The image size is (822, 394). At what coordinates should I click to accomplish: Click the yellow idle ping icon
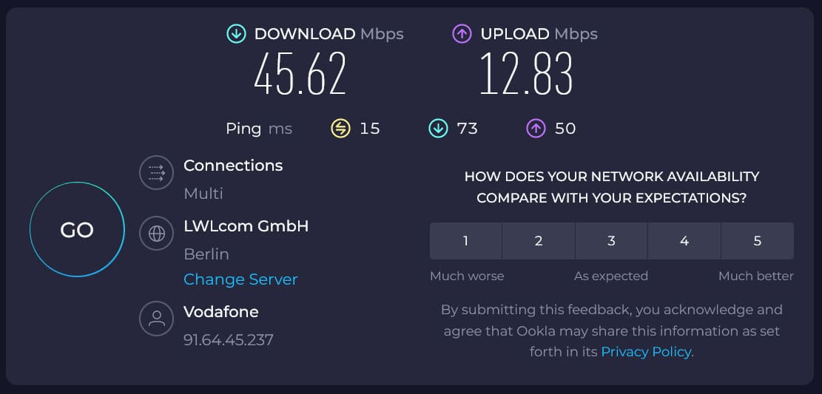click(x=340, y=129)
